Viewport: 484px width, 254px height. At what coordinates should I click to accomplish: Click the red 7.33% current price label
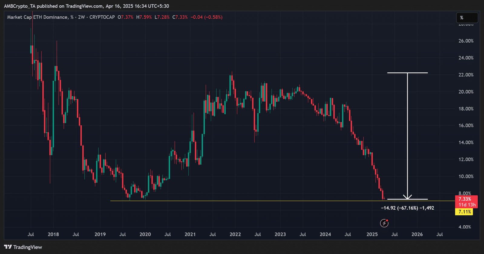pos(465,199)
